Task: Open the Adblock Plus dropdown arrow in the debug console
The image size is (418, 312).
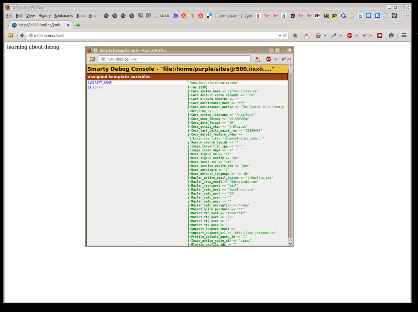Action: (x=276, y=59)
